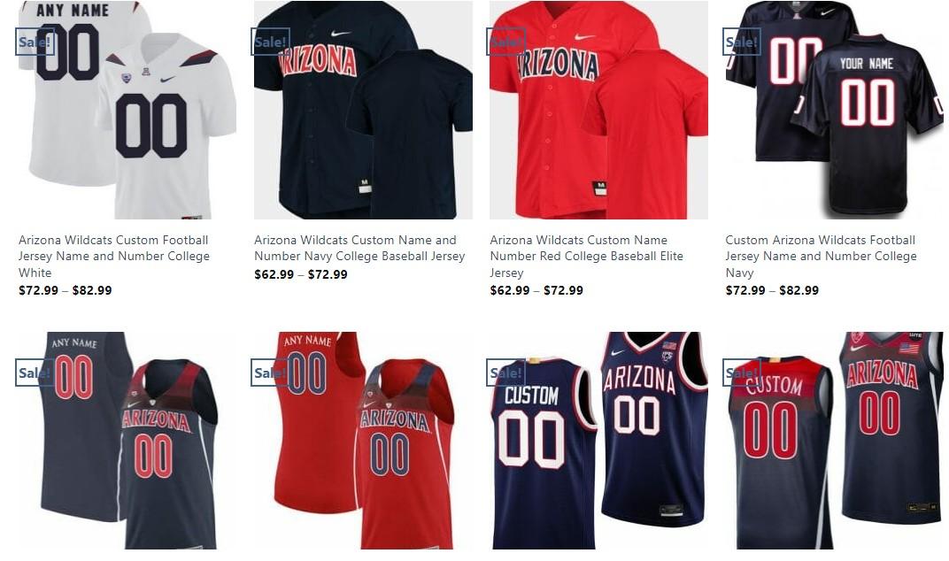Open Navy College Baseball Jersey product title
Viewport: 949px width, 561px height.
pos(359,248)
